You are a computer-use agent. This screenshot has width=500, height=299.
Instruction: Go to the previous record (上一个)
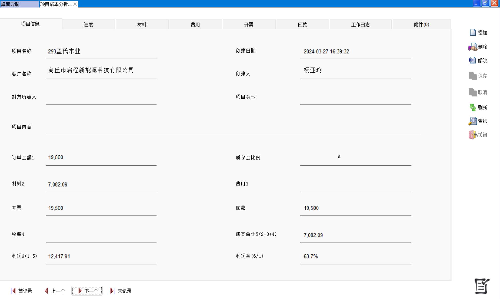click(x=55, y=291)
